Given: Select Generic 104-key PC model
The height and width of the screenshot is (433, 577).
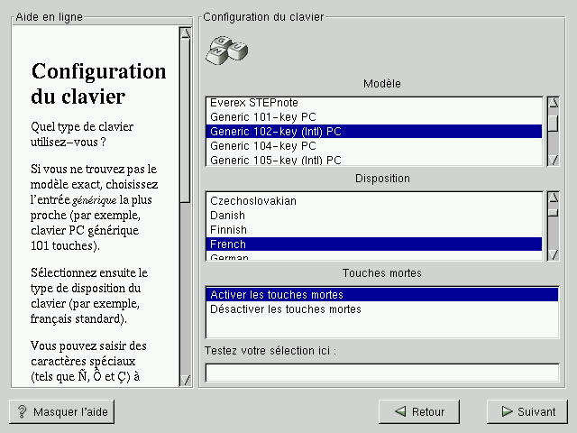Looking at the screenshot, I should (262, 146).
